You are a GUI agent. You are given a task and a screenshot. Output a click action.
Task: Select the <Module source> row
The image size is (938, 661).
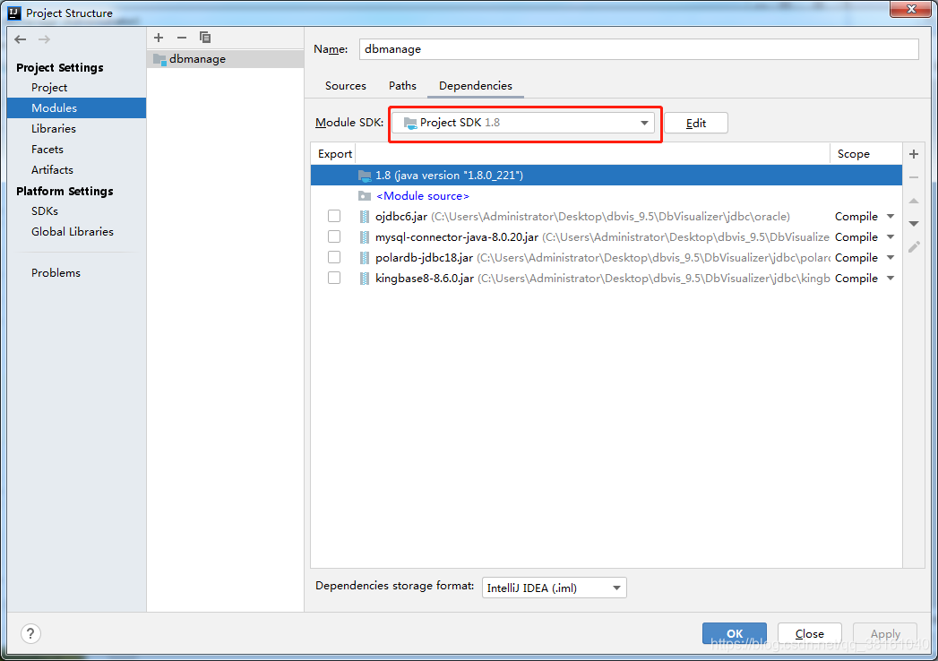(606, 195)
